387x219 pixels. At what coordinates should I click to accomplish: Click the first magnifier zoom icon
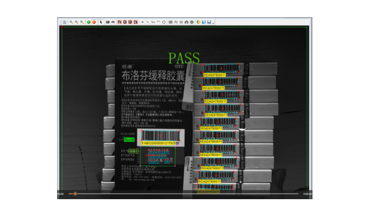click(x=71, y=22)
